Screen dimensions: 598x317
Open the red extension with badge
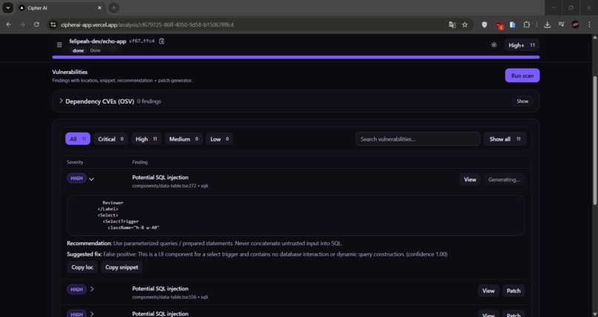499,25
